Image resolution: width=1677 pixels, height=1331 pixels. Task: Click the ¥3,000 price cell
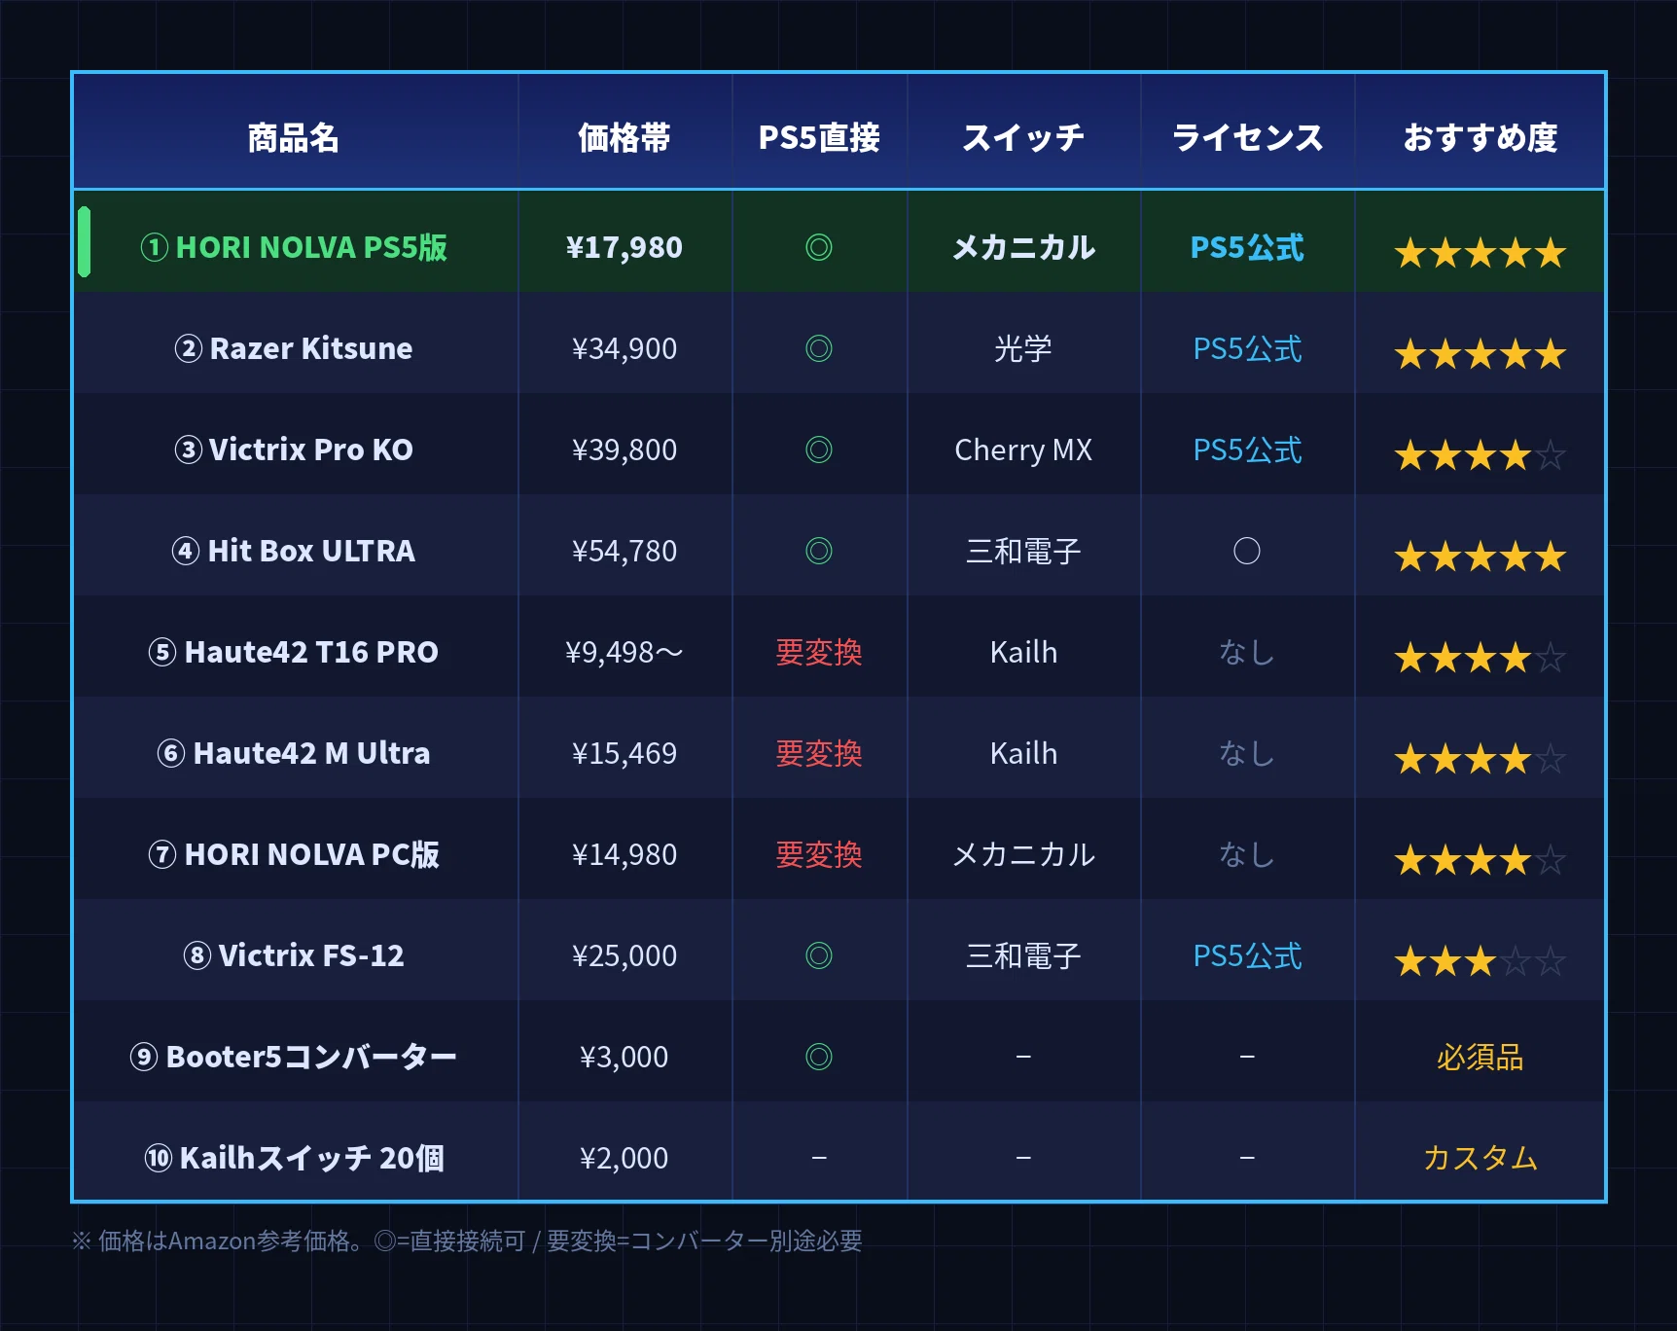(624, 1057)
